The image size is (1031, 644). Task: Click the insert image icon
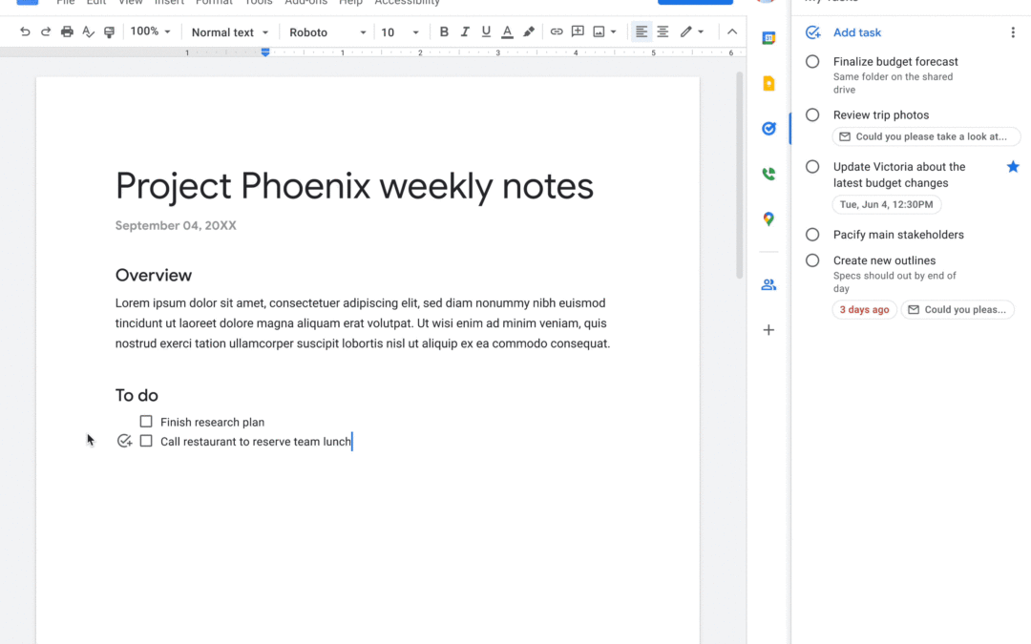click(599, 31)
